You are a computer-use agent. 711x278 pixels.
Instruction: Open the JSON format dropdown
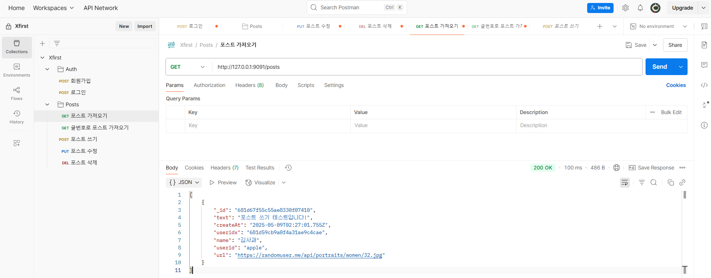184,182
